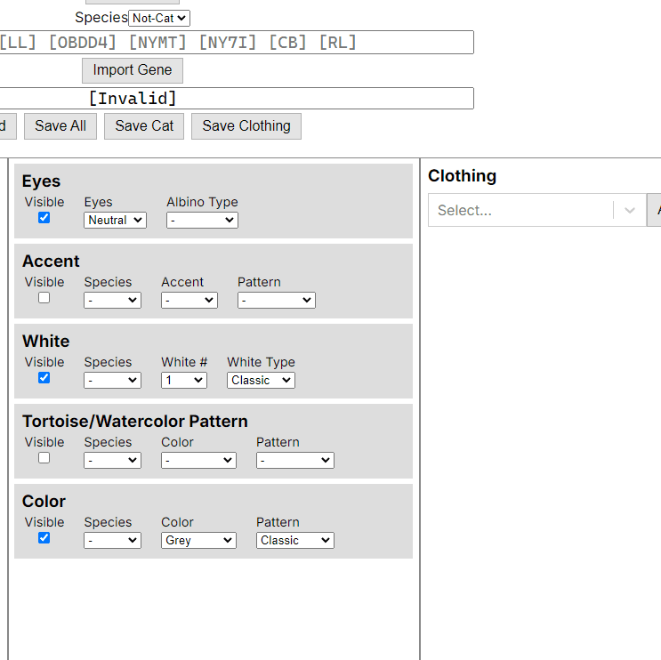
Task: Select the White Type Classic dropdown
Action: point(261,380)
